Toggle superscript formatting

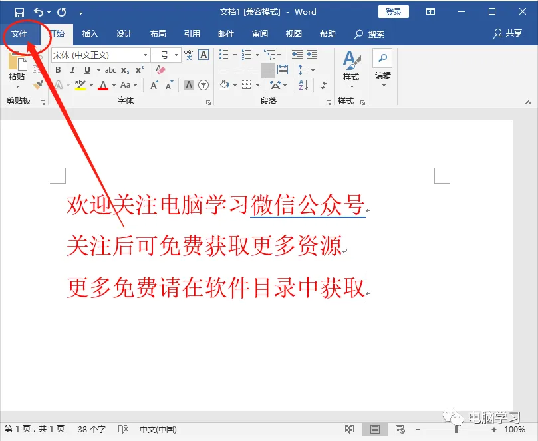pyautogui.click(x=139, y=70)
